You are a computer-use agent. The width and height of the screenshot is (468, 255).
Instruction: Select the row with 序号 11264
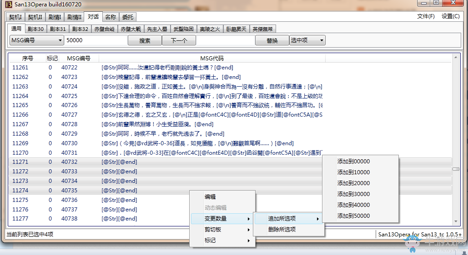230,96
